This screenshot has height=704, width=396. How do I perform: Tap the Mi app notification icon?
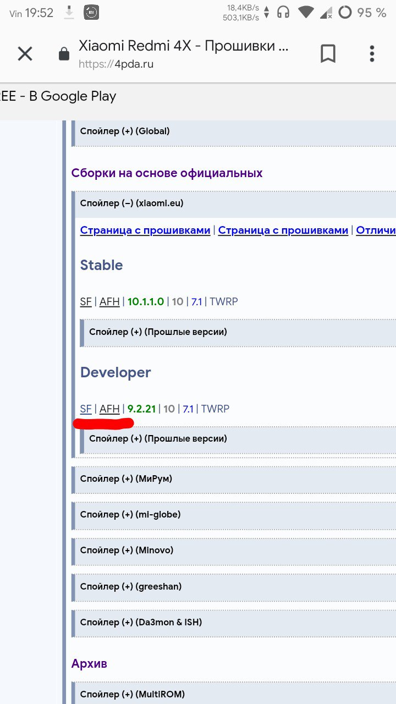pyautogui.click(x=91, y=13)
